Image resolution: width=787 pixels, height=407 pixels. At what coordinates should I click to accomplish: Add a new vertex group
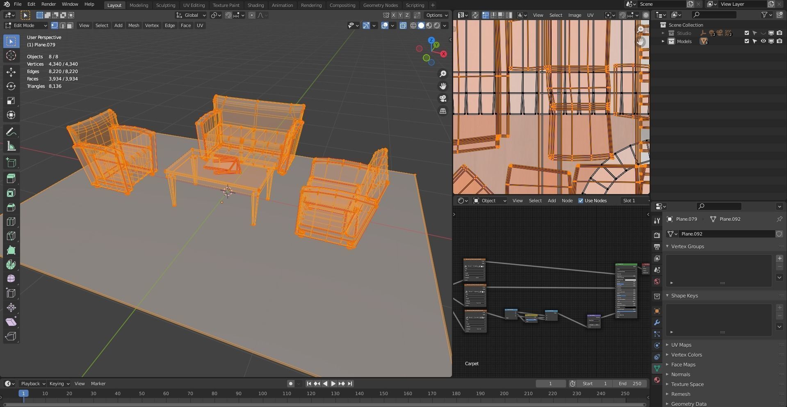[780, 258]
